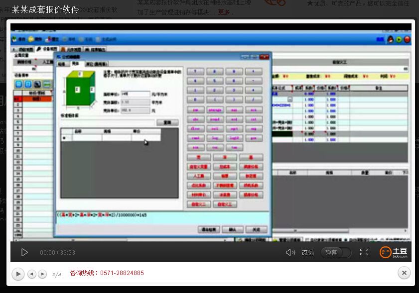Mute the video using the speaker icon
The height and width of the screenshot is (293, 419).
point(290,252)
